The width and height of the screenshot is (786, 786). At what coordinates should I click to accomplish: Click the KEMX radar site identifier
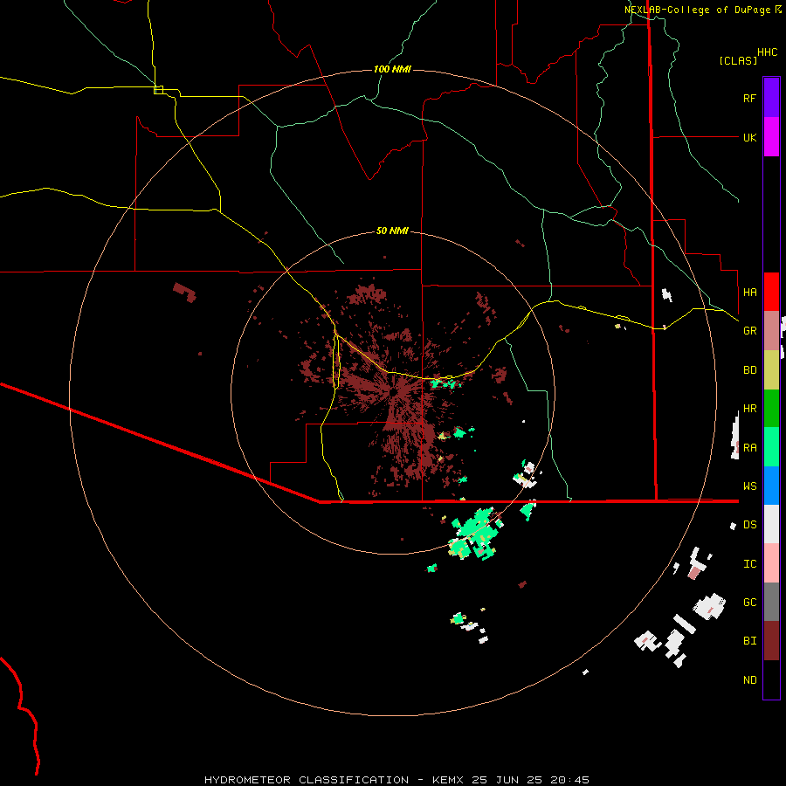pos(448,780)
